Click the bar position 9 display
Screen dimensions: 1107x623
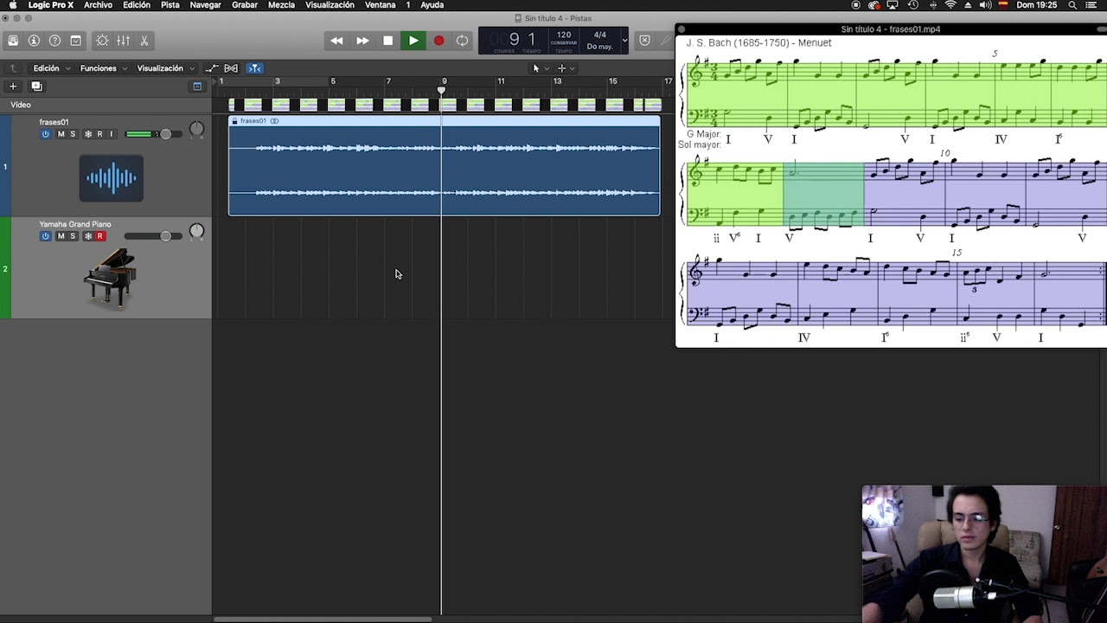click(514, 39)
